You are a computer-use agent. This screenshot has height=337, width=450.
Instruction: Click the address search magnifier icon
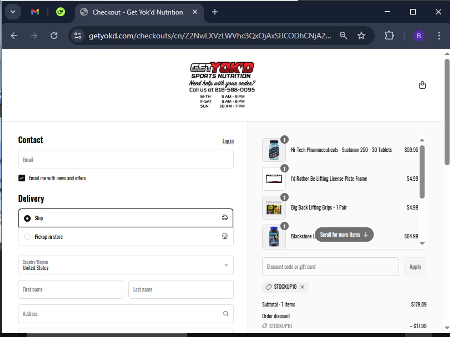pyautogui.click(x=226, y=314)
